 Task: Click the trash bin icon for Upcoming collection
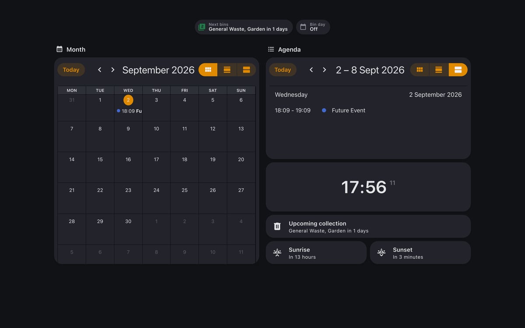click(x=277, y=226)
